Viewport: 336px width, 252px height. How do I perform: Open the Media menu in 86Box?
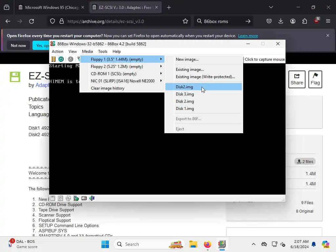point(87,52)
